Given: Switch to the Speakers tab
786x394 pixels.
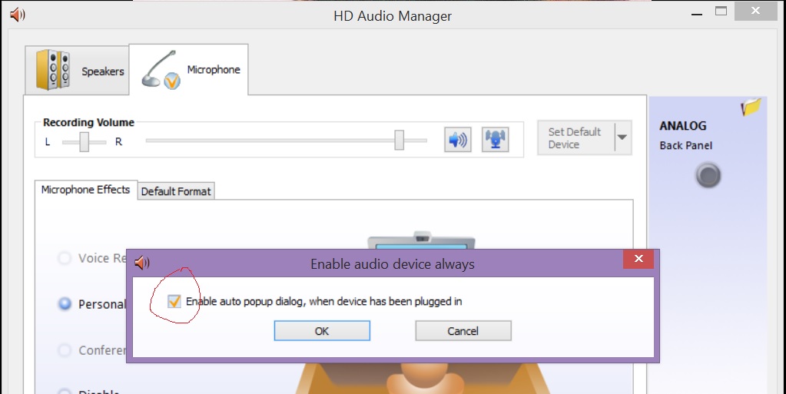Looking at the screenshot, I should [x=77, y=70].
